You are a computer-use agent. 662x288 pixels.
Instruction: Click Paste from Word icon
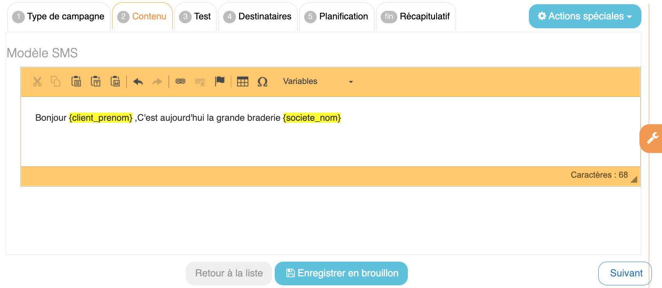point(115,81)
